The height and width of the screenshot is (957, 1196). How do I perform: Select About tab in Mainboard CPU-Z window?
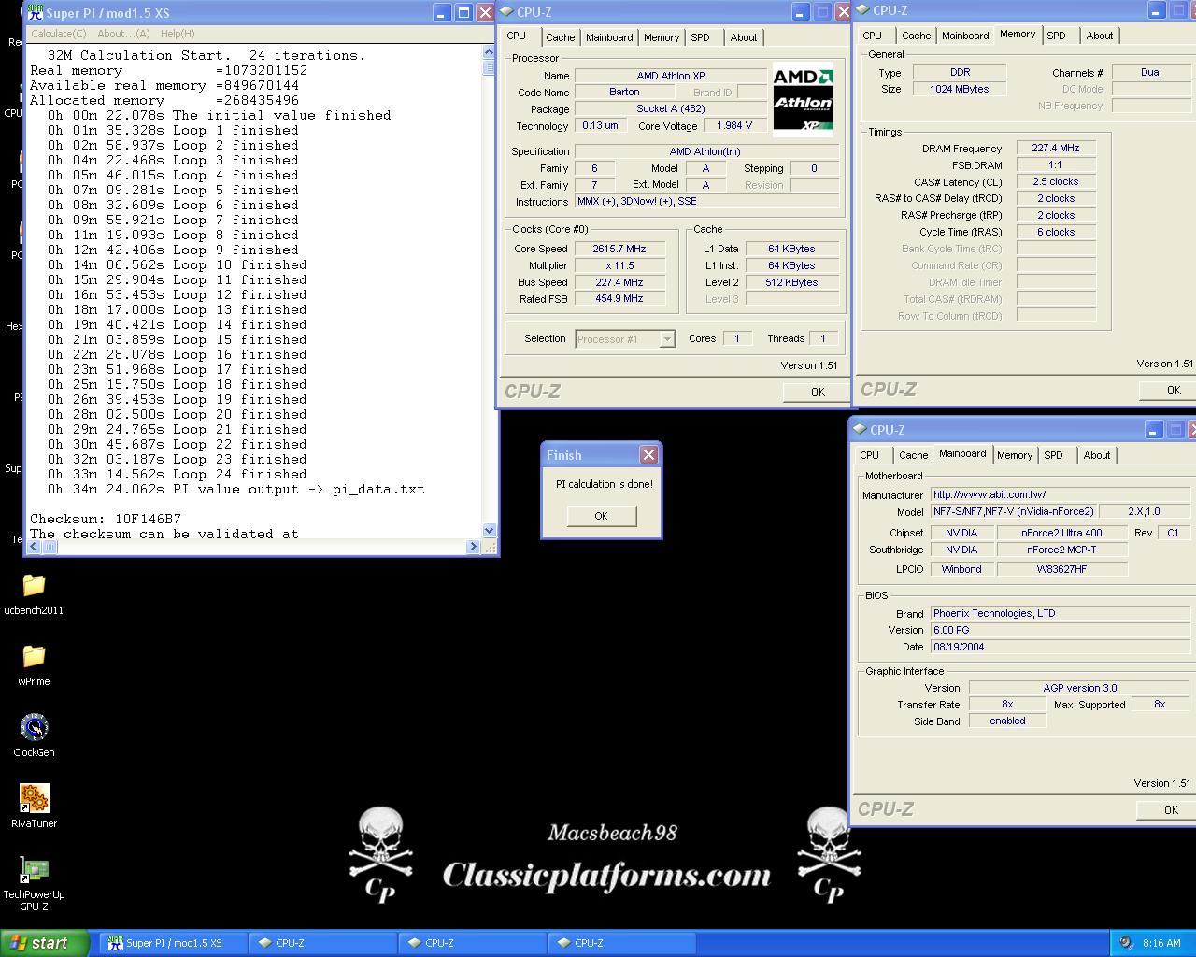tap(1097, 455)
